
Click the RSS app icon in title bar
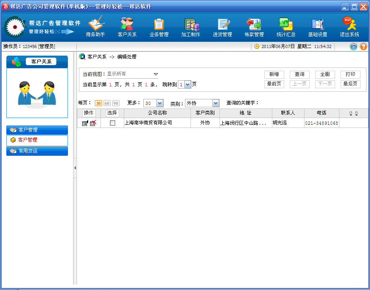[6, 6]
